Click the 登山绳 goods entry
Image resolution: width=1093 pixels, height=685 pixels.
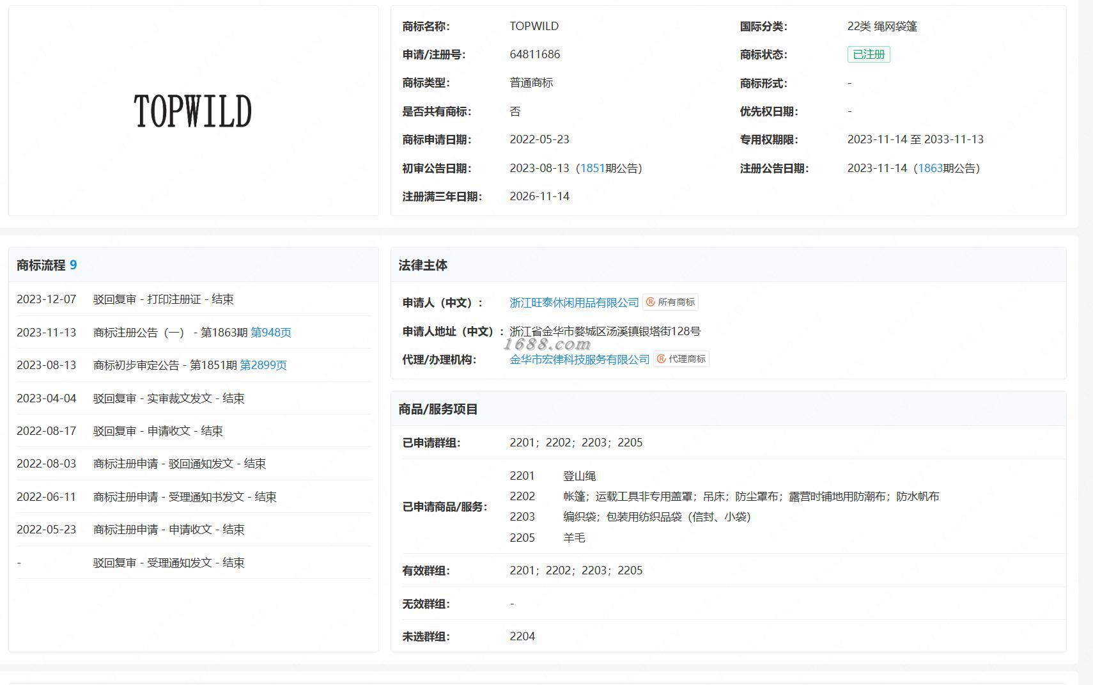[580, 476]
